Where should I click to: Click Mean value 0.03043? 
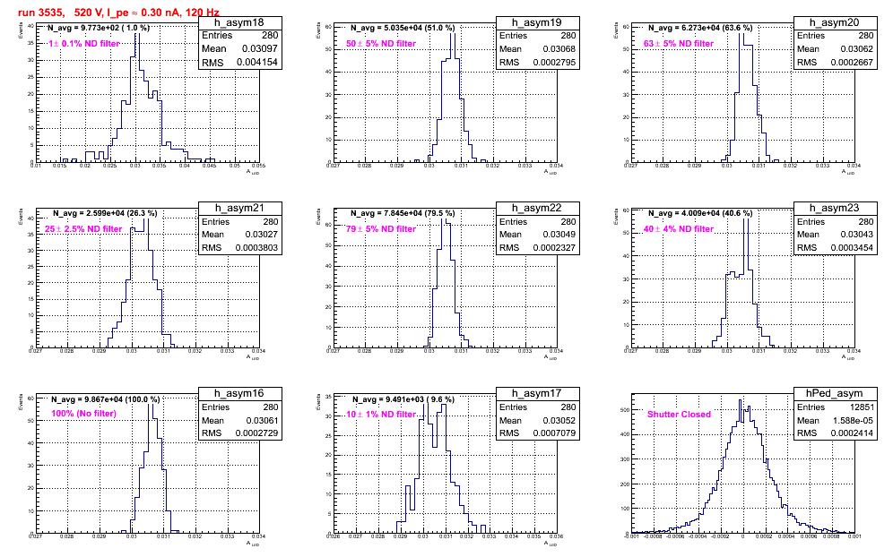tap(855, 235)
